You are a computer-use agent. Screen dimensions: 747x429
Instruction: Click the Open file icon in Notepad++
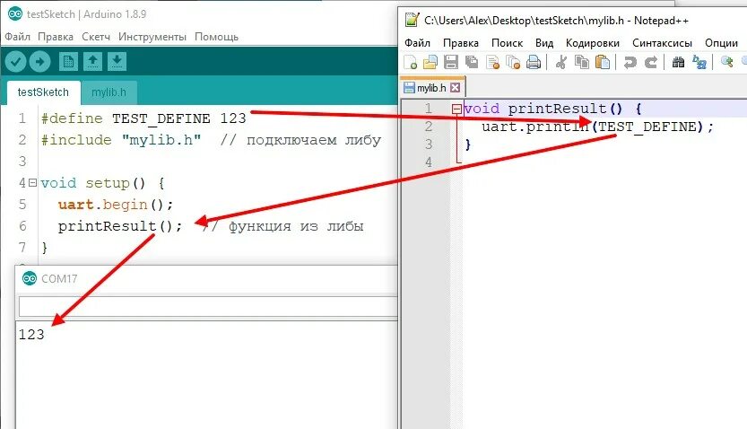[x=430, y=62]
